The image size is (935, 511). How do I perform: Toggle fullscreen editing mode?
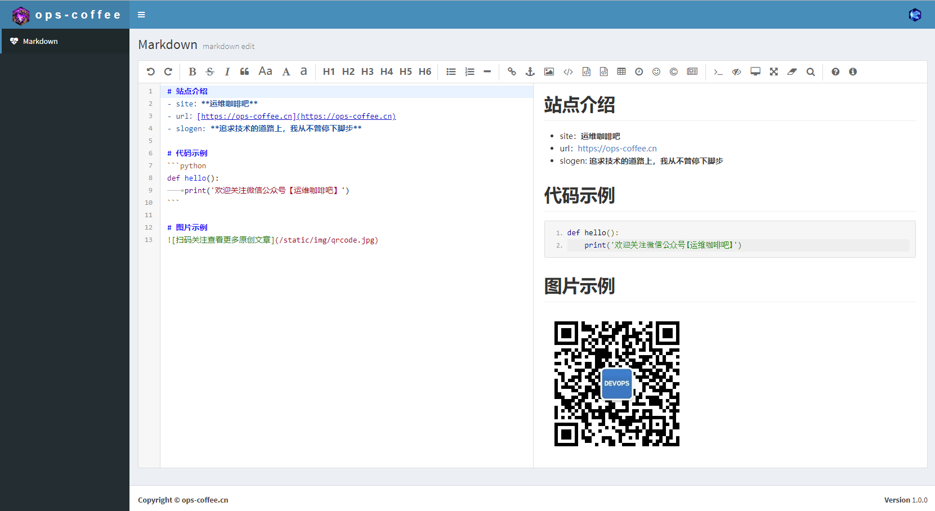click(x=774, y=71)
